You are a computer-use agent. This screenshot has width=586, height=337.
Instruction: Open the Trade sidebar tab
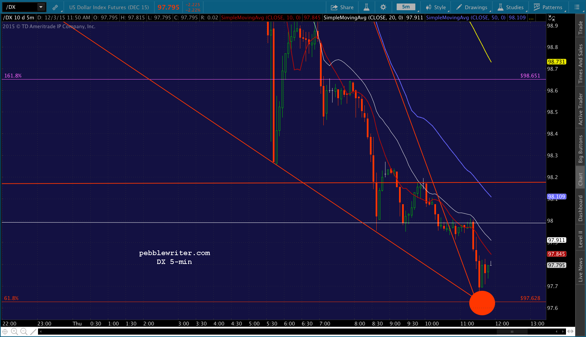(x=581, y=27)
